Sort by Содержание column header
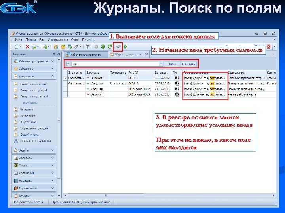 point(247,73)
